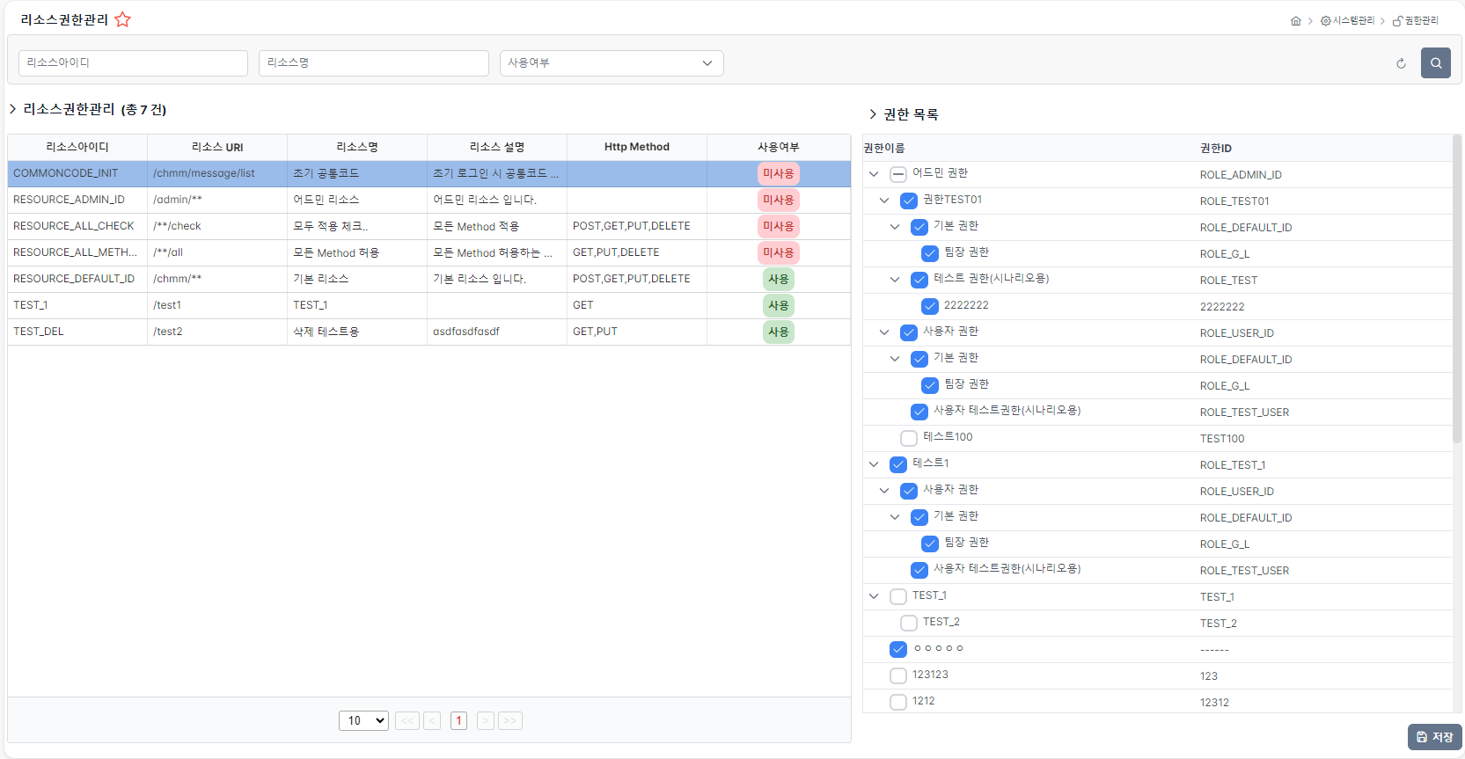1465x759 pixels.
Task: Collapse the 권한TEST01 tree node
Action: (884, 201)
